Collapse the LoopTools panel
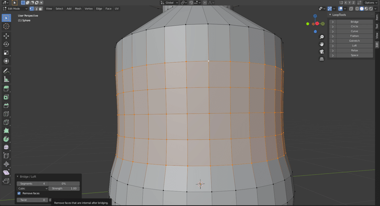Screen dimensions: 380x206 [330, 15]
